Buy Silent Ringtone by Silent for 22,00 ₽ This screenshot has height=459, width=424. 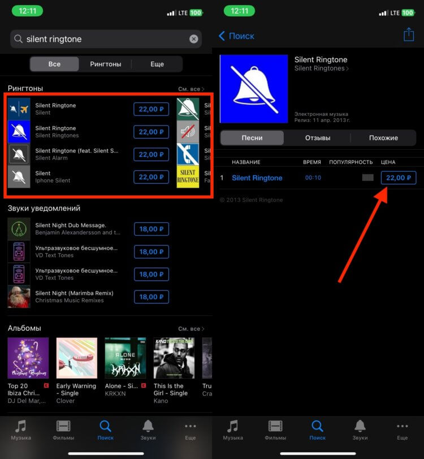coord(151,109)
